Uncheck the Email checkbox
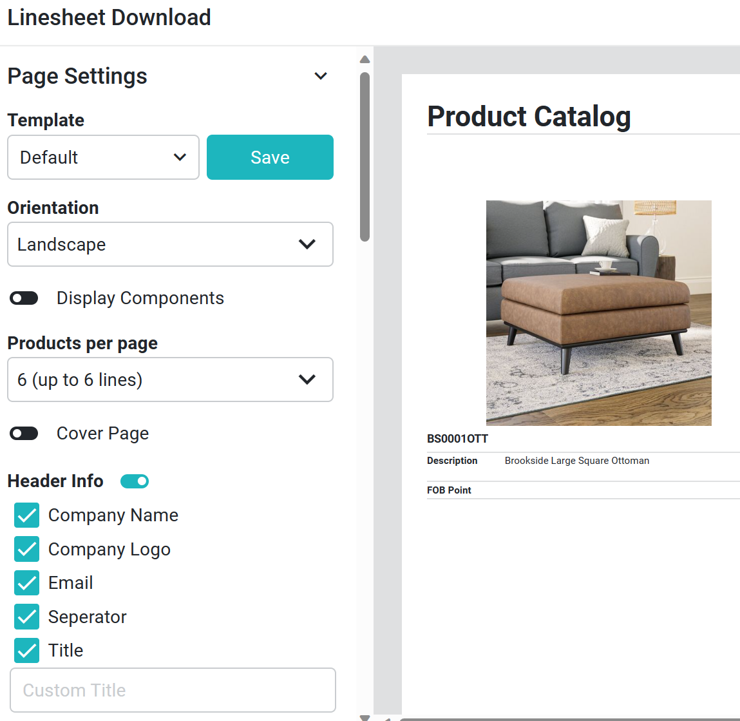 [27, 583]
